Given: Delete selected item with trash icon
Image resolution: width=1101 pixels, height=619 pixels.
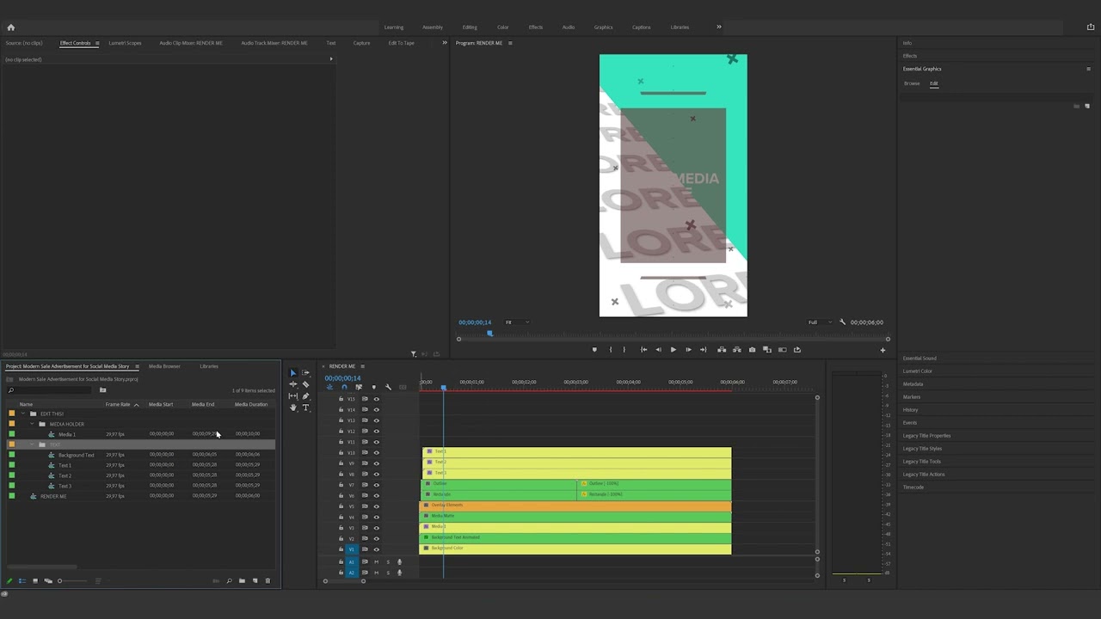Looking at the screenshot, I should pyautogui.click(x=268, y=581).
